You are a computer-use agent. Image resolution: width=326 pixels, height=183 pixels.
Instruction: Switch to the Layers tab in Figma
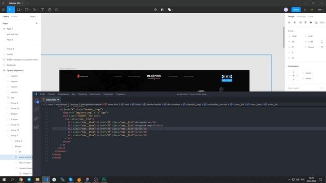click(6, 16)
